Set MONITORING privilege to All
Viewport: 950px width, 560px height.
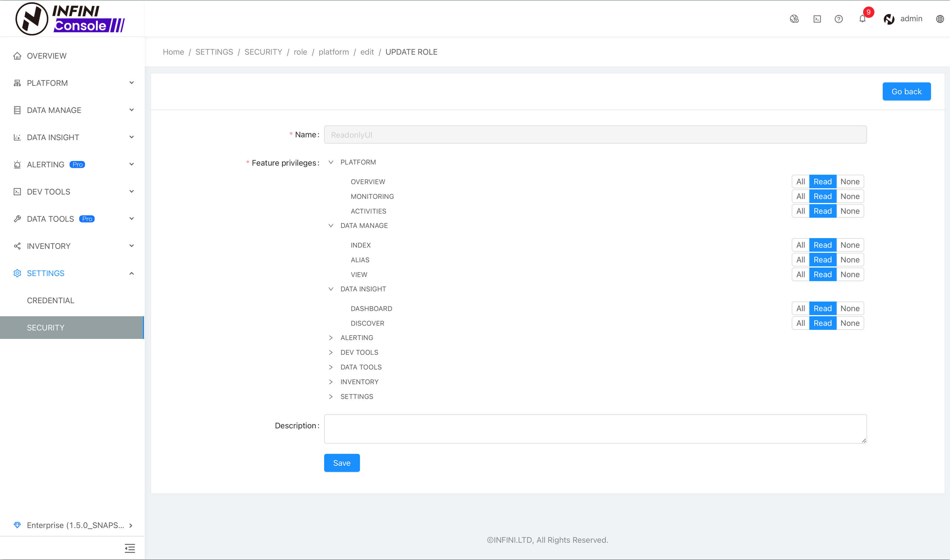801,196
